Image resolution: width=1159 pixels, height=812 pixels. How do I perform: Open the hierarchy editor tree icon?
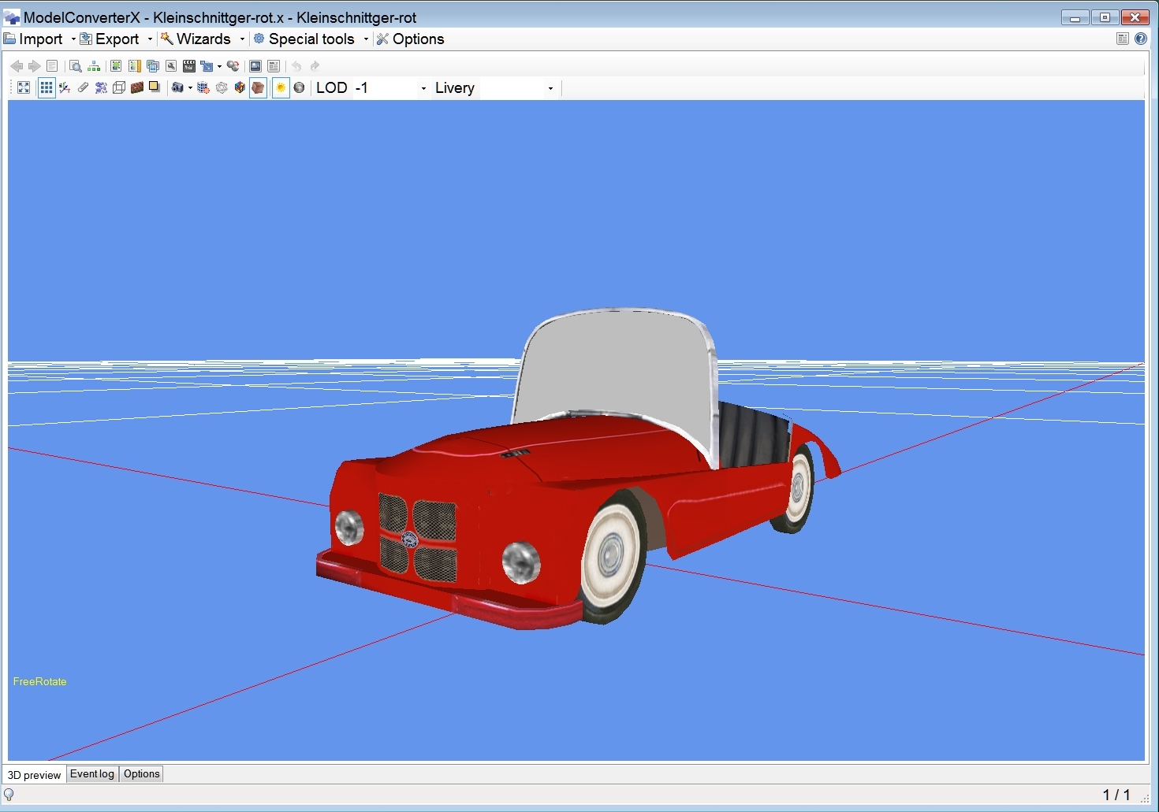coord(94,66)
